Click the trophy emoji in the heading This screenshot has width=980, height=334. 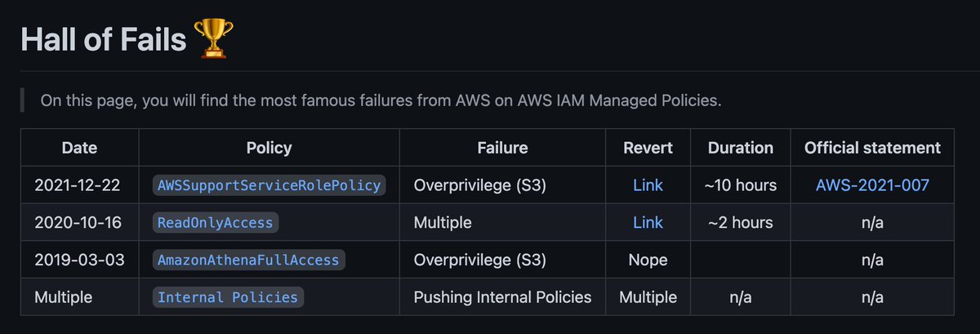213,38
